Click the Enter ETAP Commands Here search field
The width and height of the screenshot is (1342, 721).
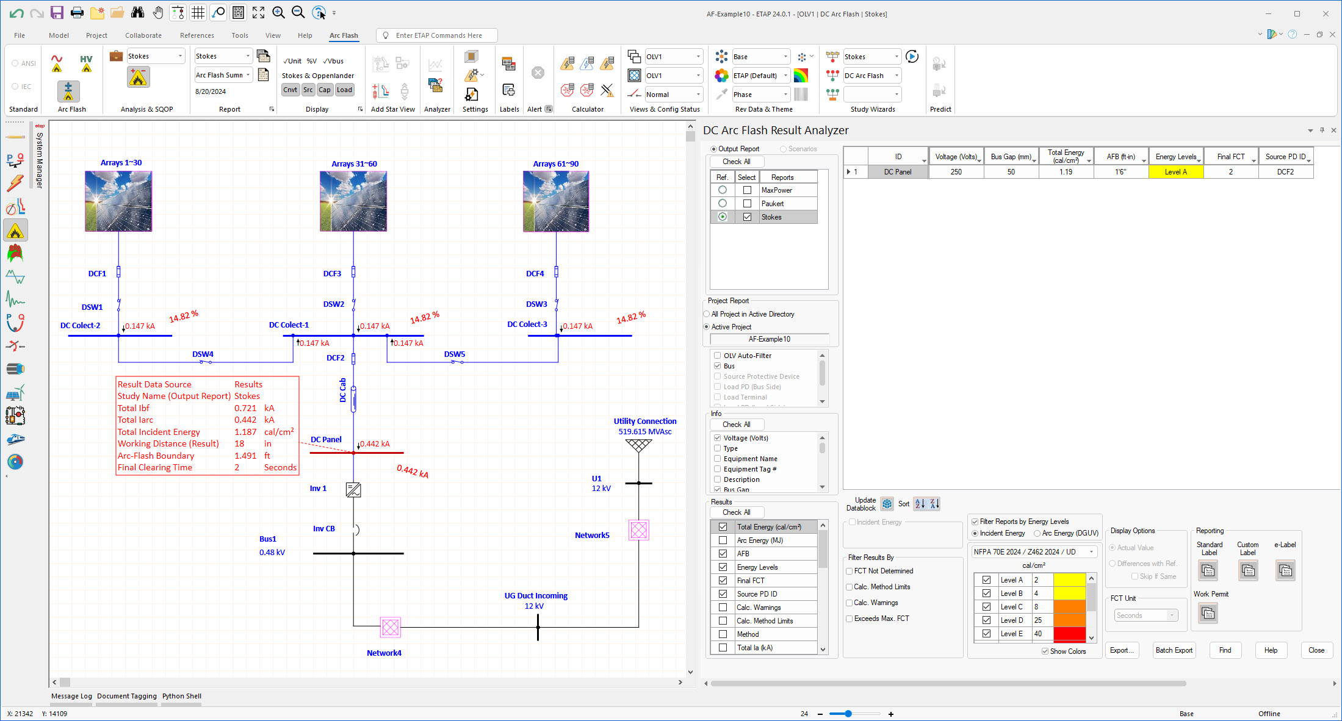(436, 35)
